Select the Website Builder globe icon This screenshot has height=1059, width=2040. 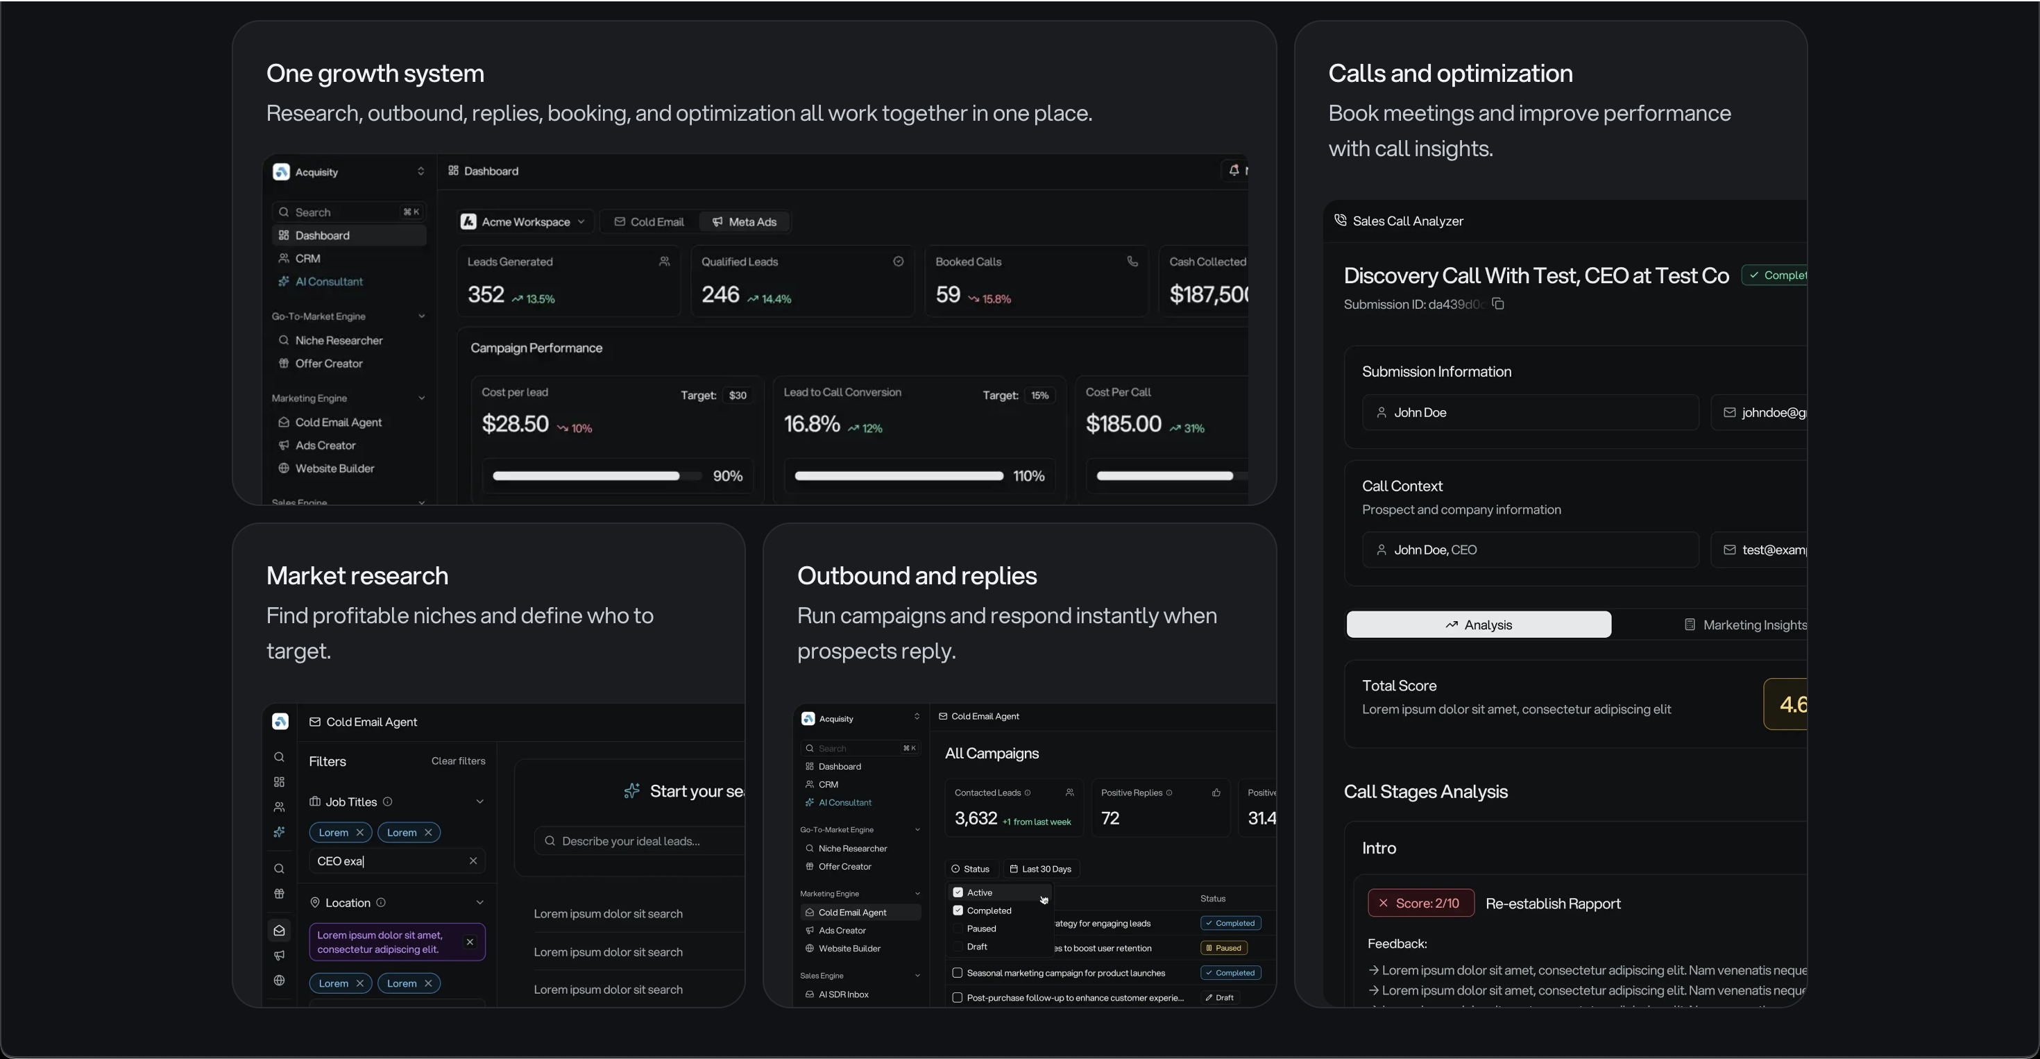click(284, 468)
